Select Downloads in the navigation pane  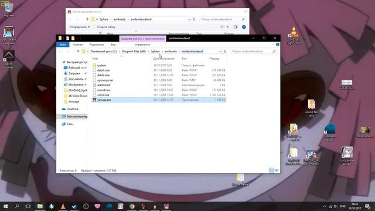(x=74, y=73)
